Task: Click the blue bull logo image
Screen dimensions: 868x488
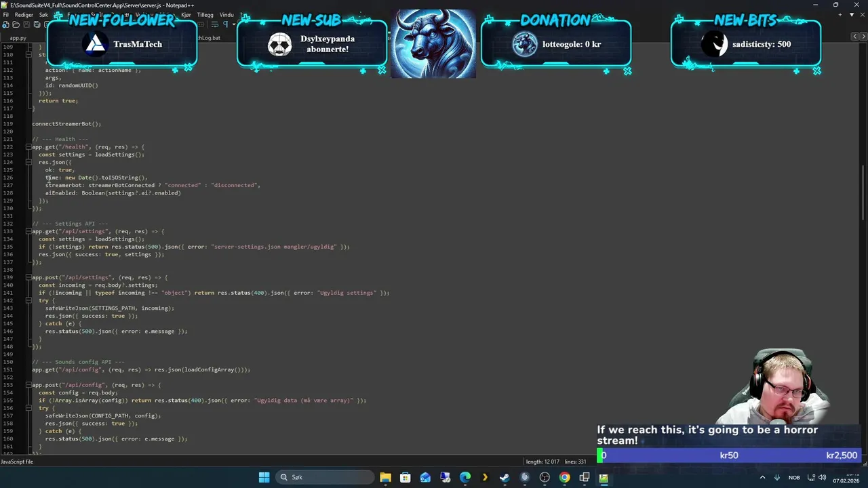Action: point(433,43)
